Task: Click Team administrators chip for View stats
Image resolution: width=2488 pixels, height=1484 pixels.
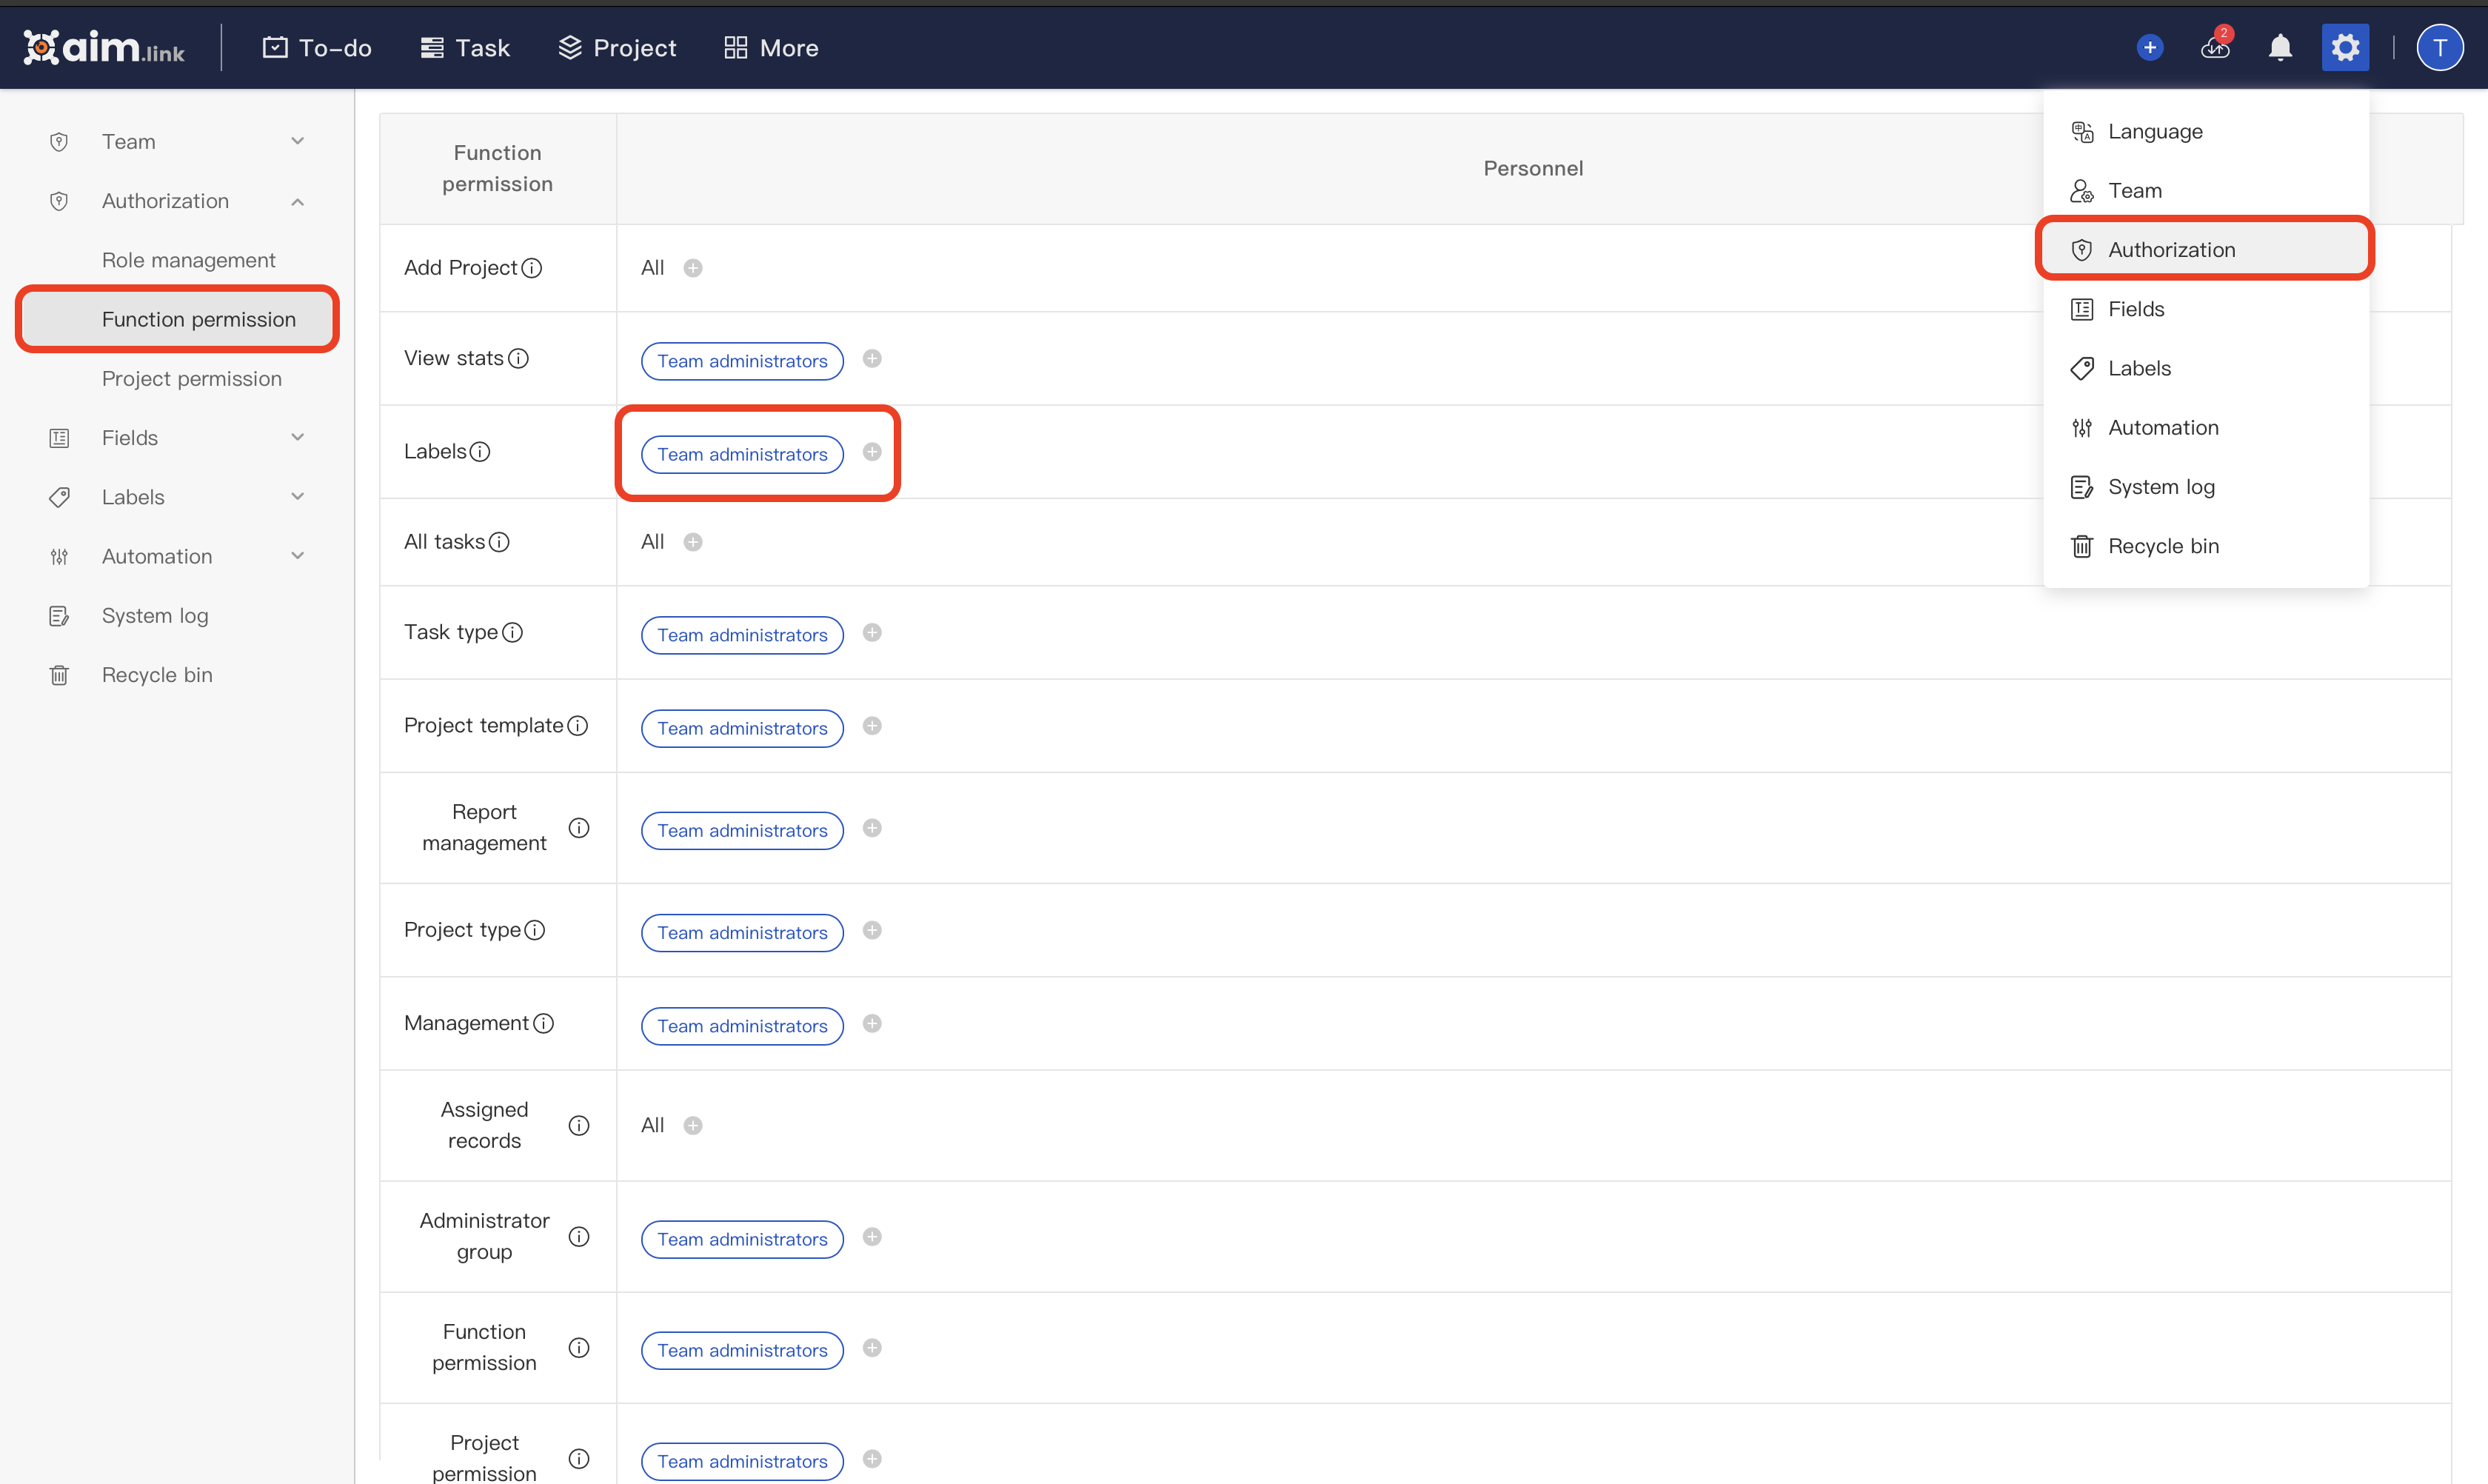Action: (x=741, y=361)
